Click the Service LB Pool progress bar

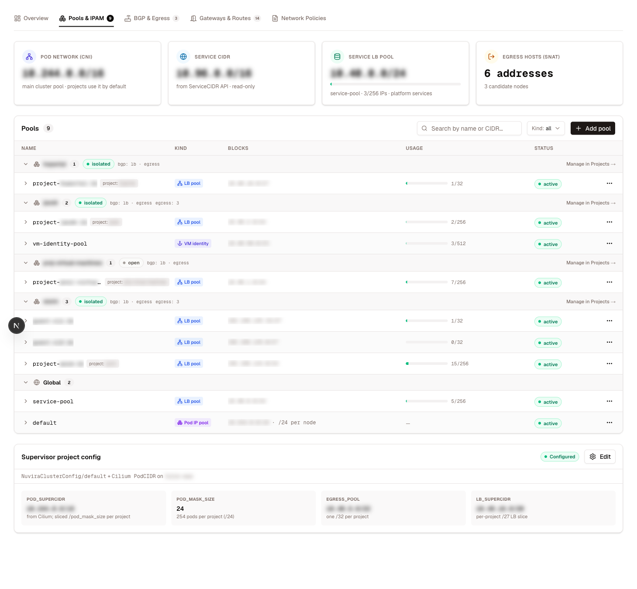(x=396, y=84)
